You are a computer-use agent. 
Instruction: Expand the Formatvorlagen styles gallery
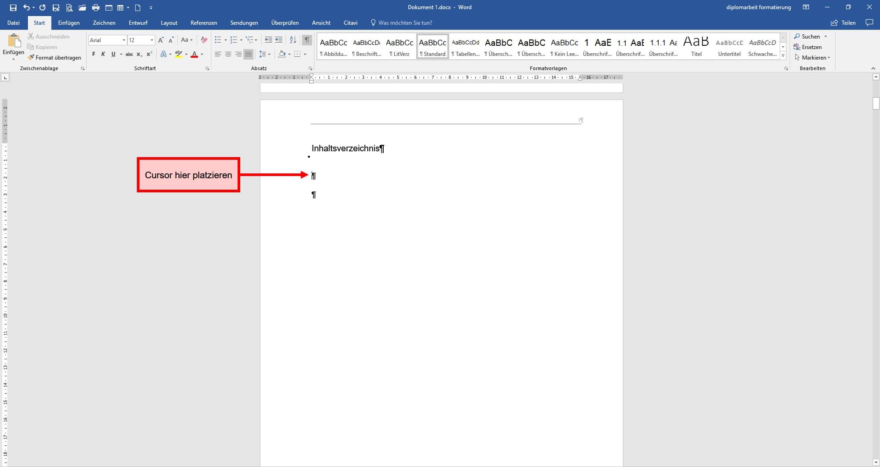[783, 55]
